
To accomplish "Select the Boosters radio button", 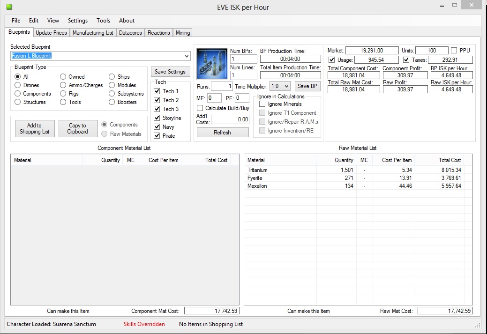I will [x=112, y=102].
